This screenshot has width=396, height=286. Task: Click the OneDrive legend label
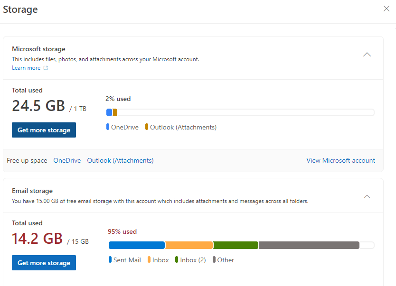125,127
